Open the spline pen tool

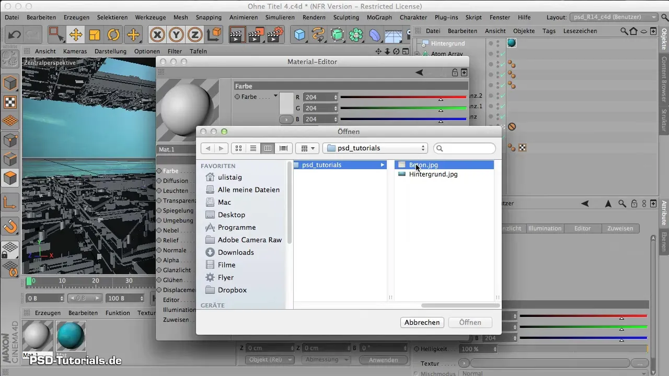[x=318, y=35]
